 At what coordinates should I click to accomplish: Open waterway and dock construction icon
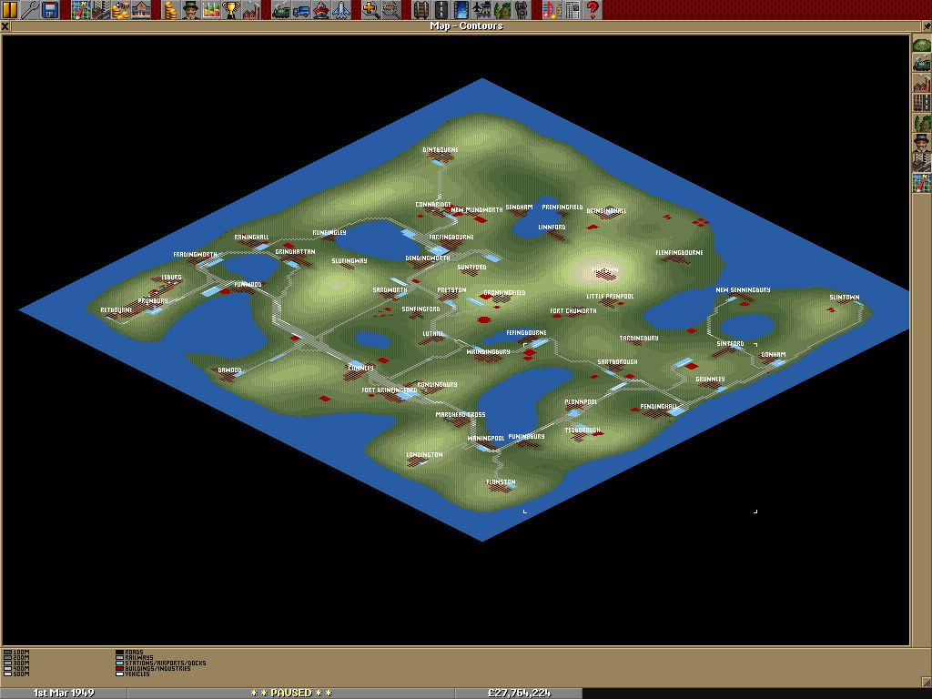click(461, 9)
